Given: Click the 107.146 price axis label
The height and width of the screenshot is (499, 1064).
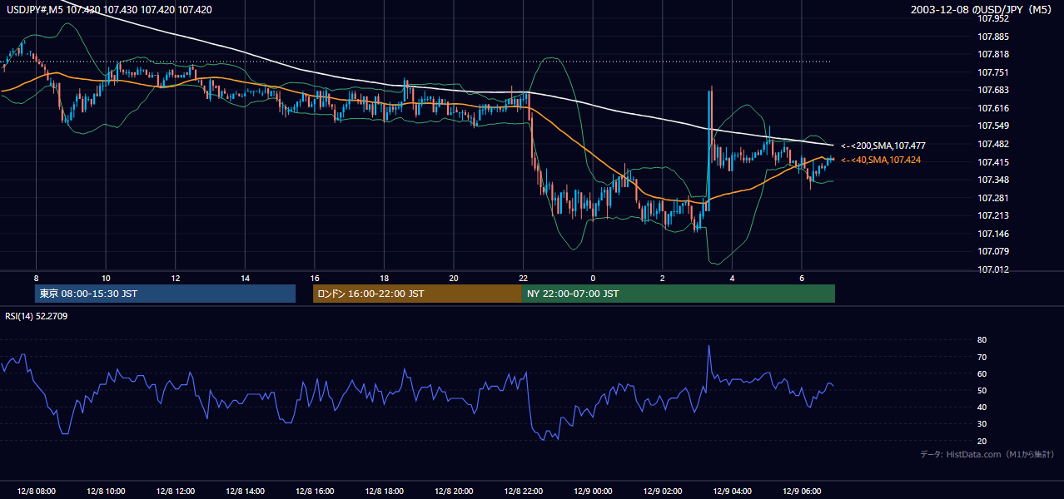Looking at the screenshot, I should pyautogui.click(x=994, y=234).
